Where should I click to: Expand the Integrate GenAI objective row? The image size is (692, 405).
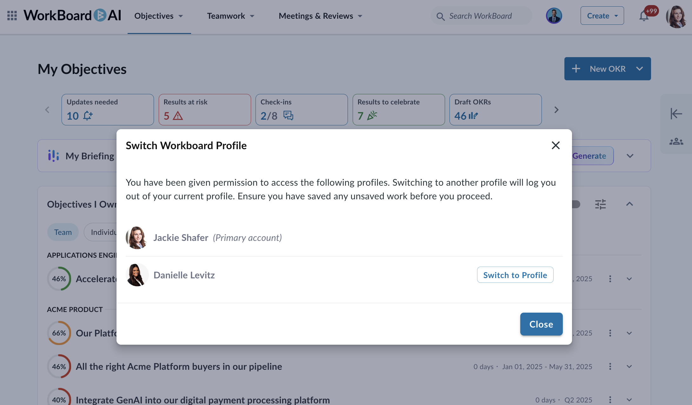(629, 400)
